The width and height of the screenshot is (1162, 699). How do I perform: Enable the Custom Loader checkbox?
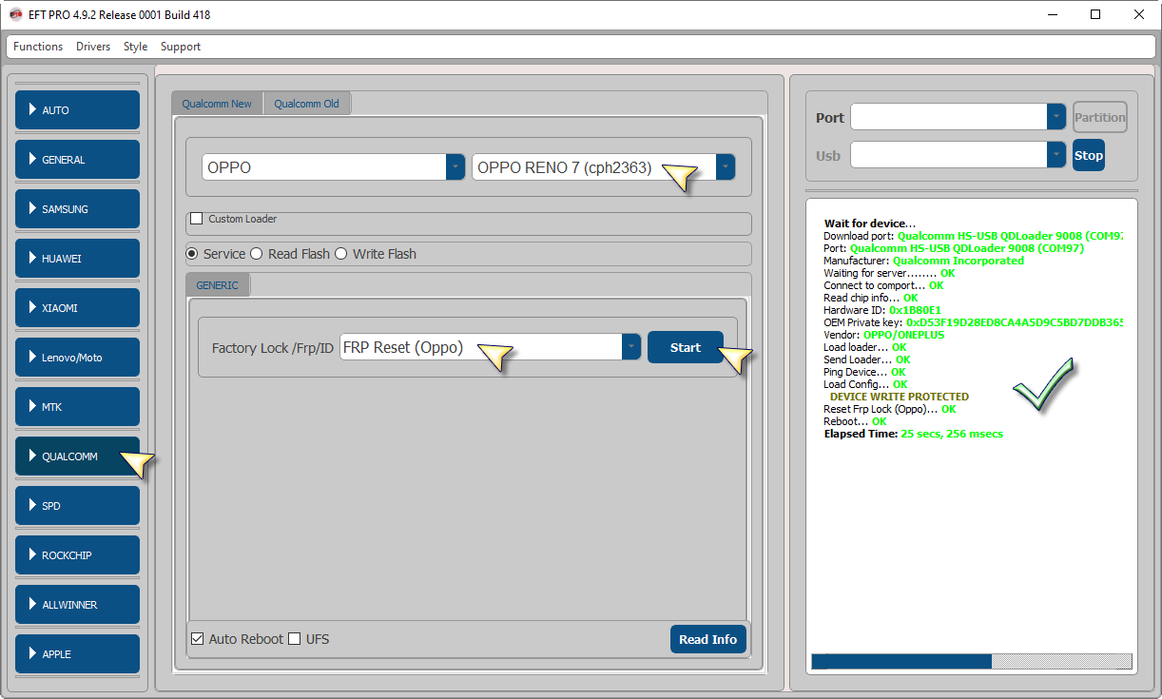(x=197, y=219)
